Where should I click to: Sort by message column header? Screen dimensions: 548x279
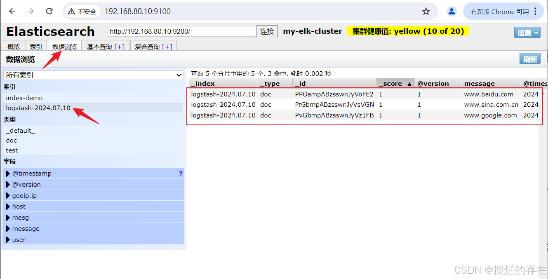491,83
